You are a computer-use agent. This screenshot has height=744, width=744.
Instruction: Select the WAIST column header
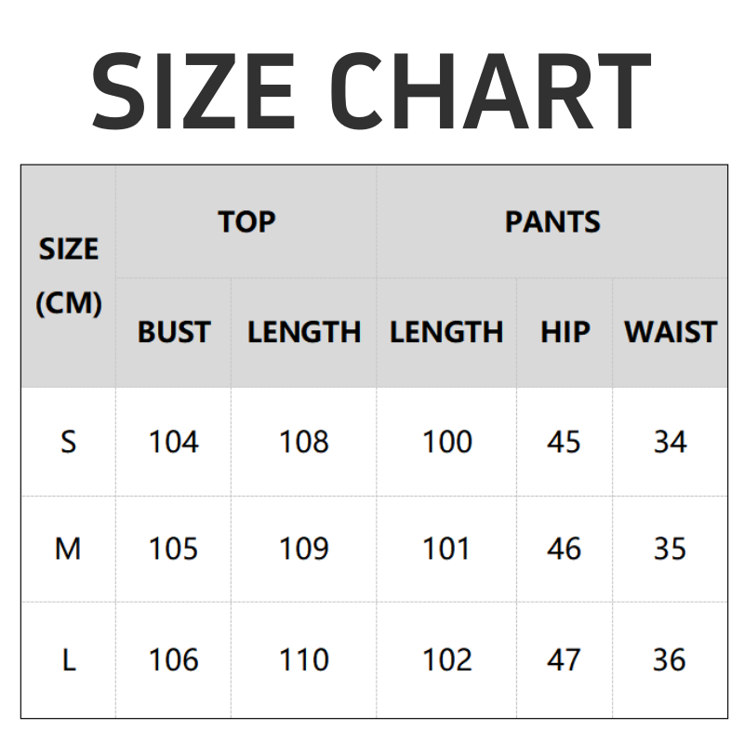(x=671, y=332)
